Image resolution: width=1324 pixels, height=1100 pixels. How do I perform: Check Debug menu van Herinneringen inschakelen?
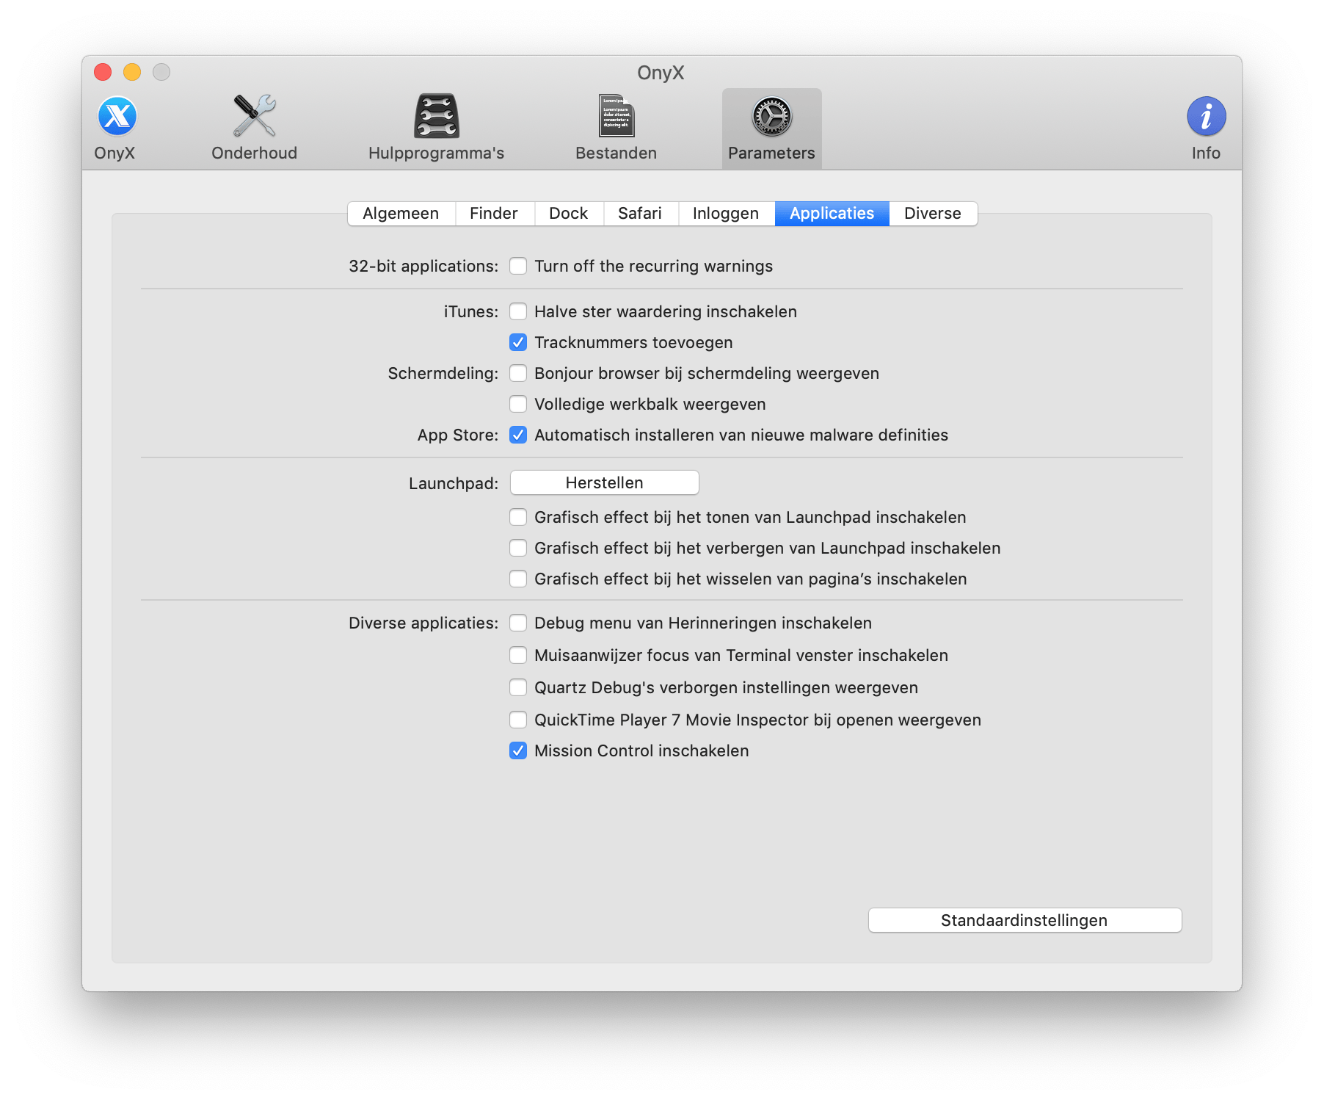pos(518,623)
